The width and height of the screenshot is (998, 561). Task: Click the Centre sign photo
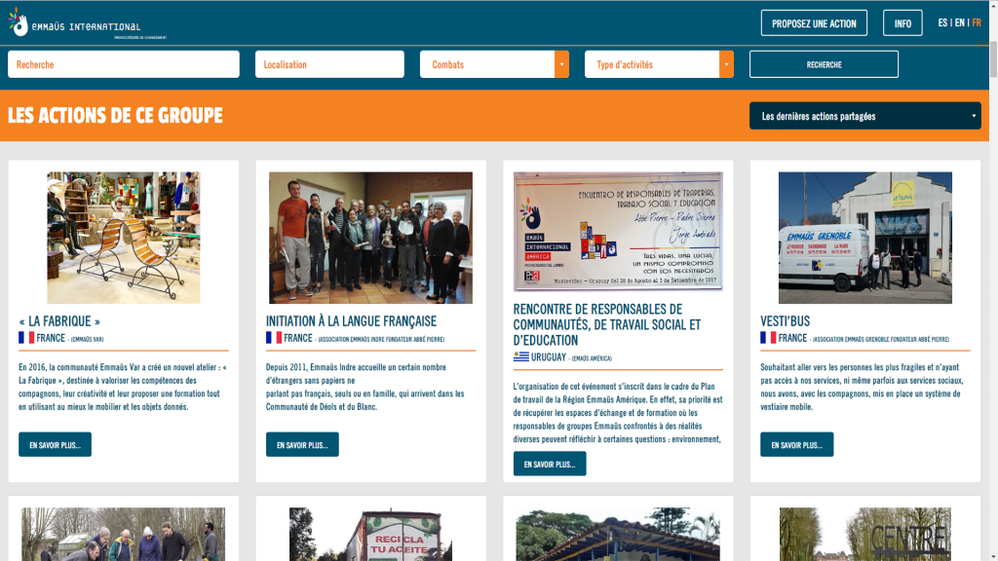point(865,535)
